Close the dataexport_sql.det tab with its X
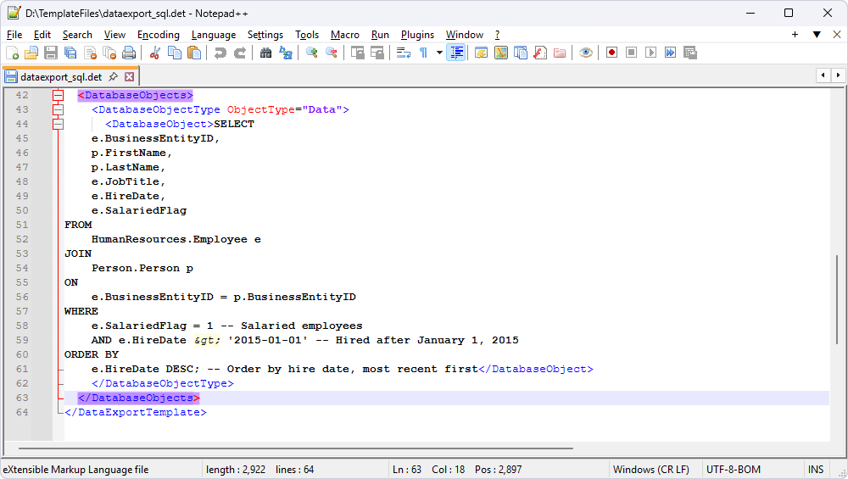Viewport: 848px width, 479px height. [129, 77]
